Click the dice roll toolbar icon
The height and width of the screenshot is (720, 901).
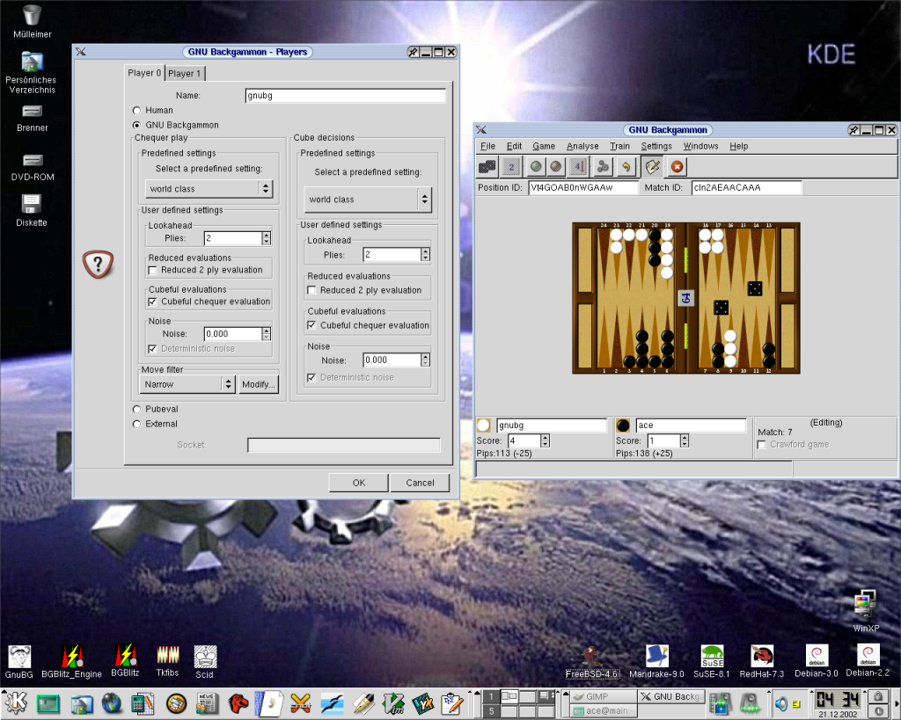click(x=487, y=166)
